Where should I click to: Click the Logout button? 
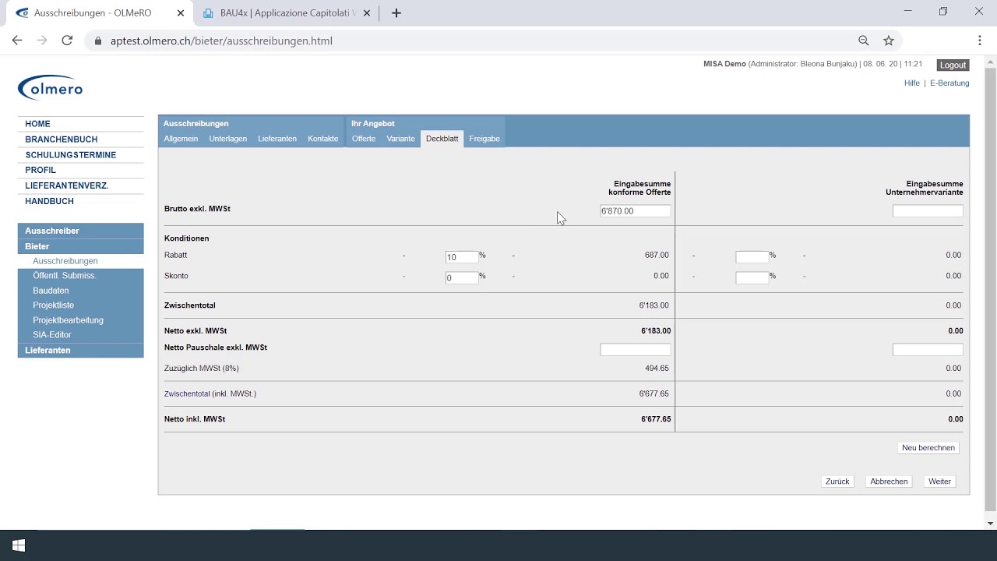953,65
